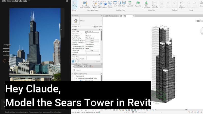Open the 3D View: {3D} instance dropdown
Viewport: 203px width, 114px height.
[92, 27]
